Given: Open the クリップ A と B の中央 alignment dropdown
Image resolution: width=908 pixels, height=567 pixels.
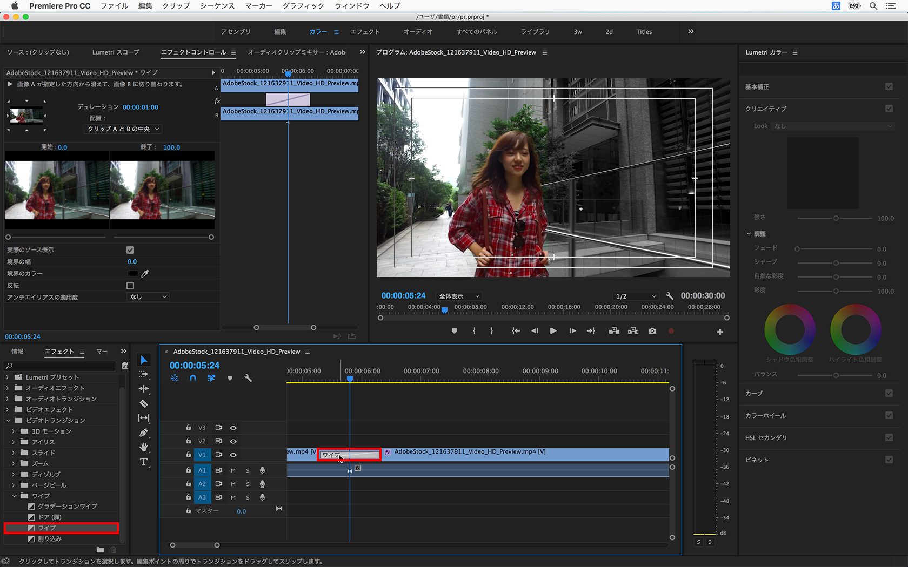Looking at the screenshot, I should [x=123, y=129].
